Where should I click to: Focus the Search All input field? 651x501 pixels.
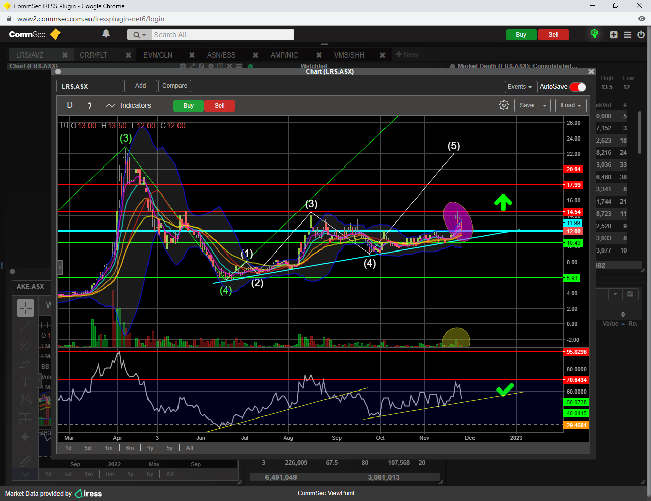(223, 35)
